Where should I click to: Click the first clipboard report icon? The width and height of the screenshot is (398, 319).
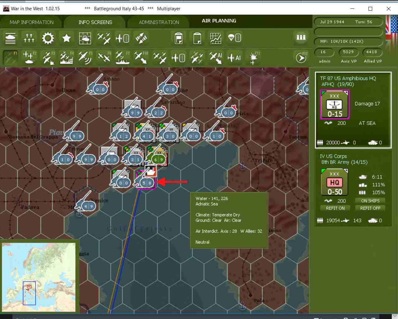[x=178, y=38]
